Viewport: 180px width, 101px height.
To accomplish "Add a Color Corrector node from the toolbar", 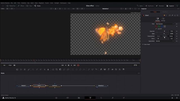I will tap(33, 69).
